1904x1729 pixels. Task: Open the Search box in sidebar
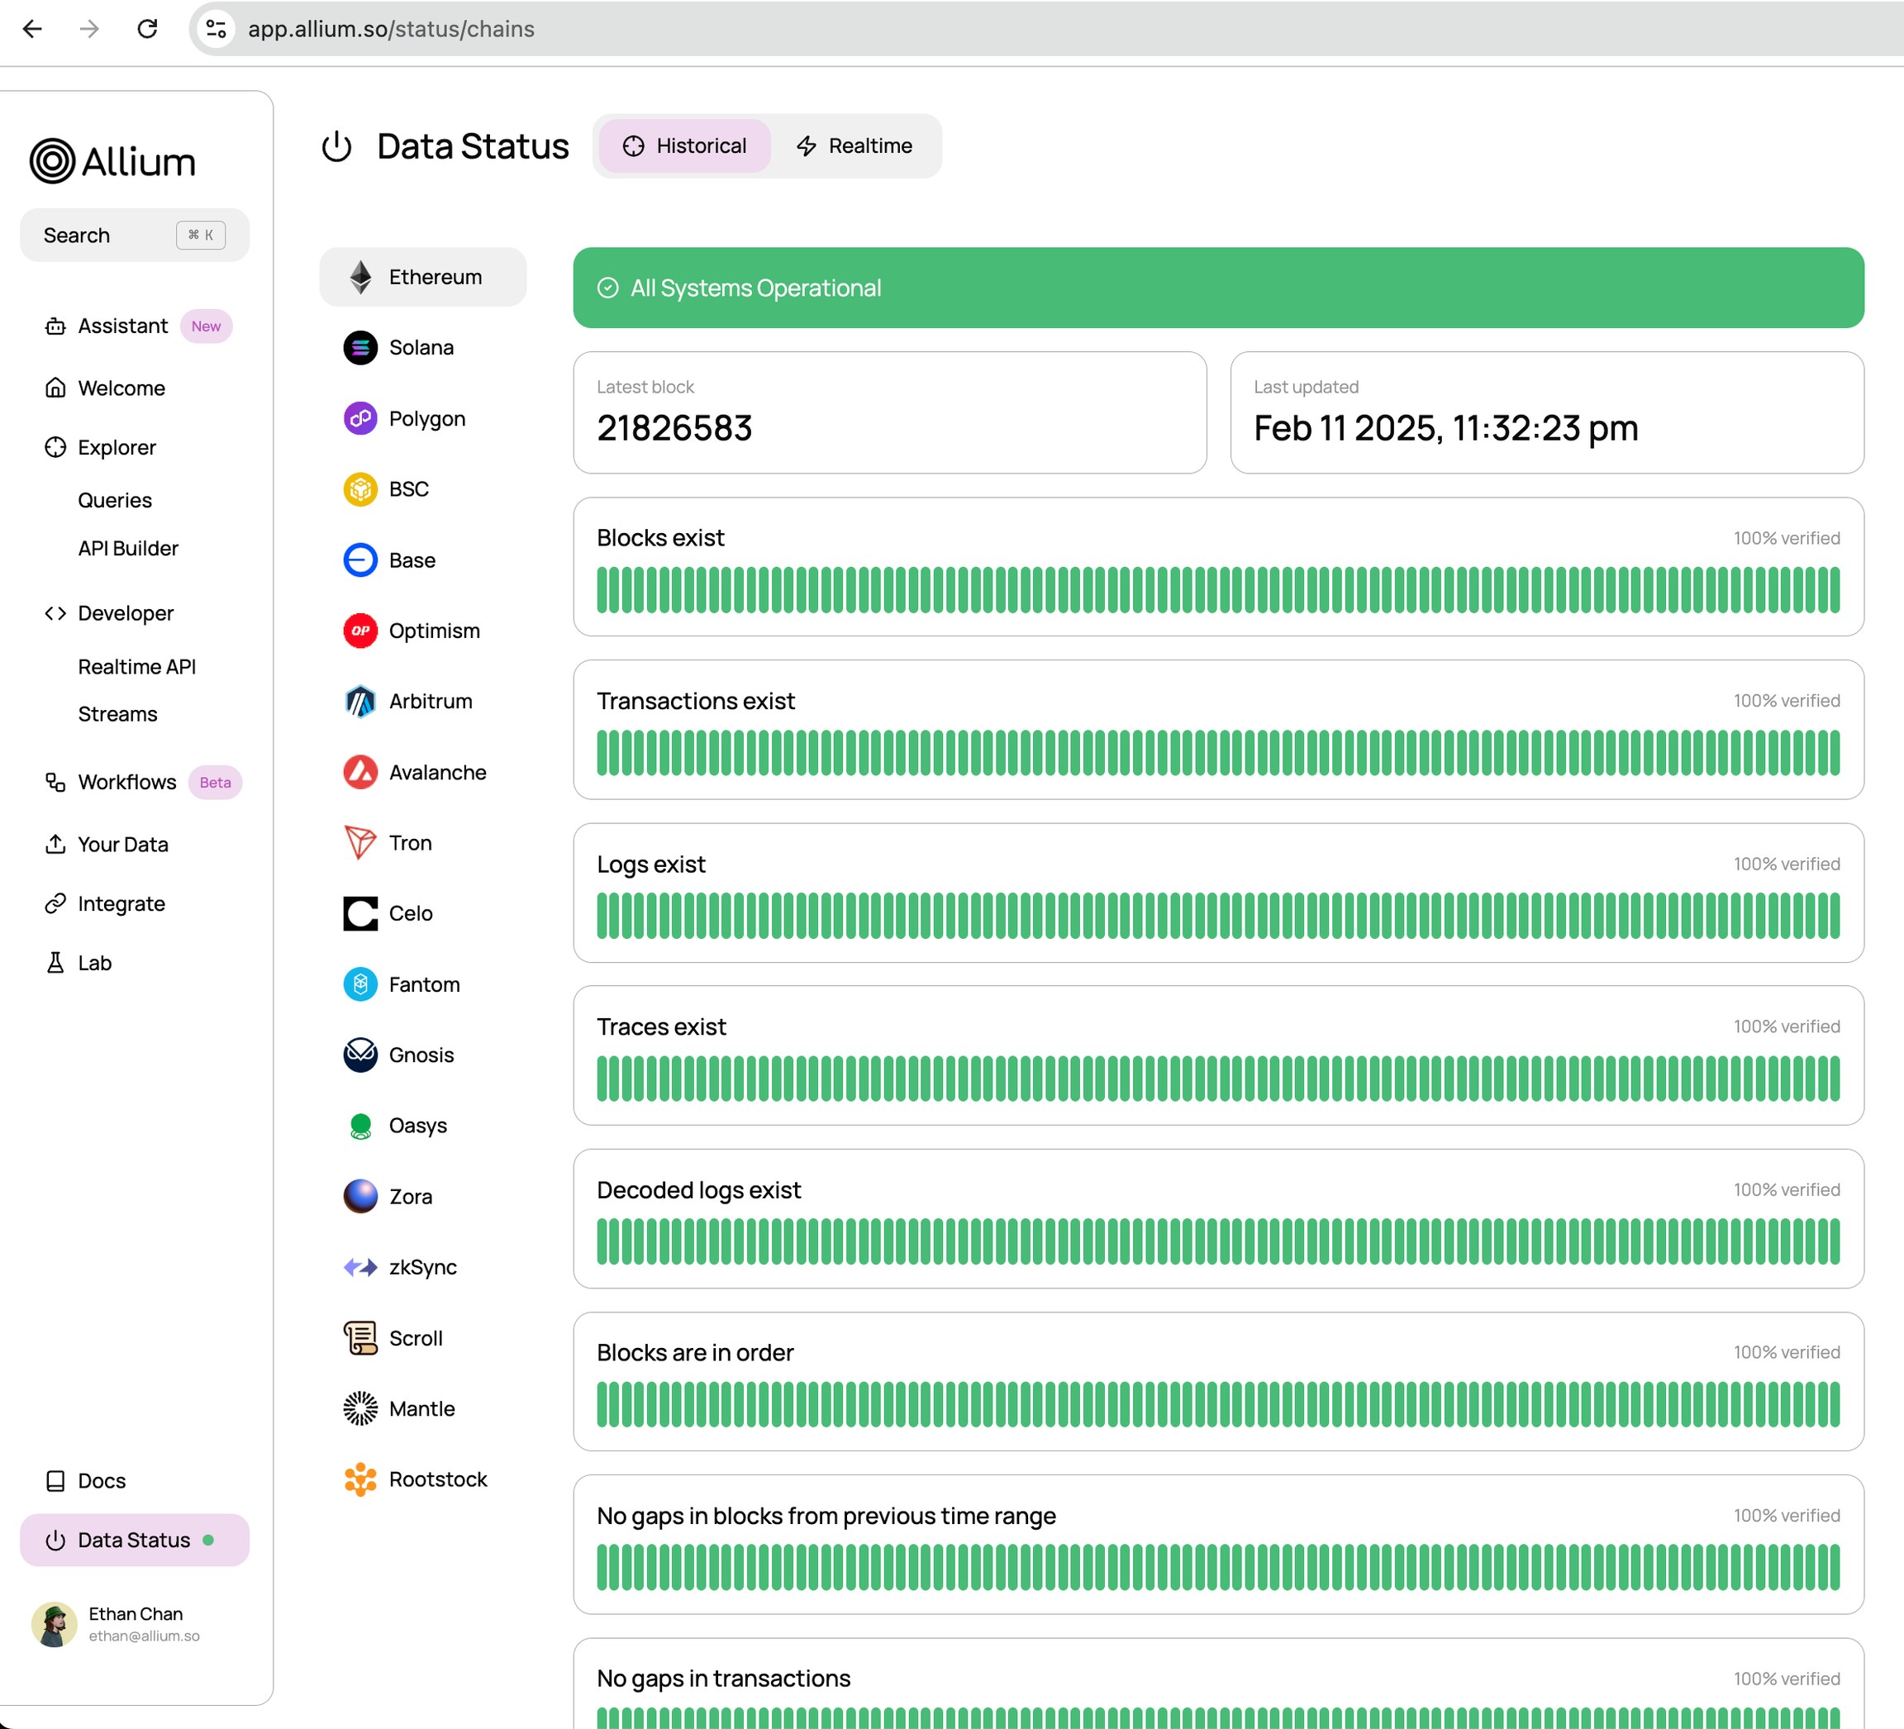[x=134, y=236]
